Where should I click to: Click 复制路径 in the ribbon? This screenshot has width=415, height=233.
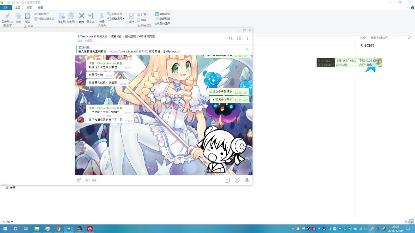point(42,14)
